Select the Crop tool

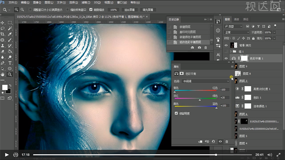[2, 34]
